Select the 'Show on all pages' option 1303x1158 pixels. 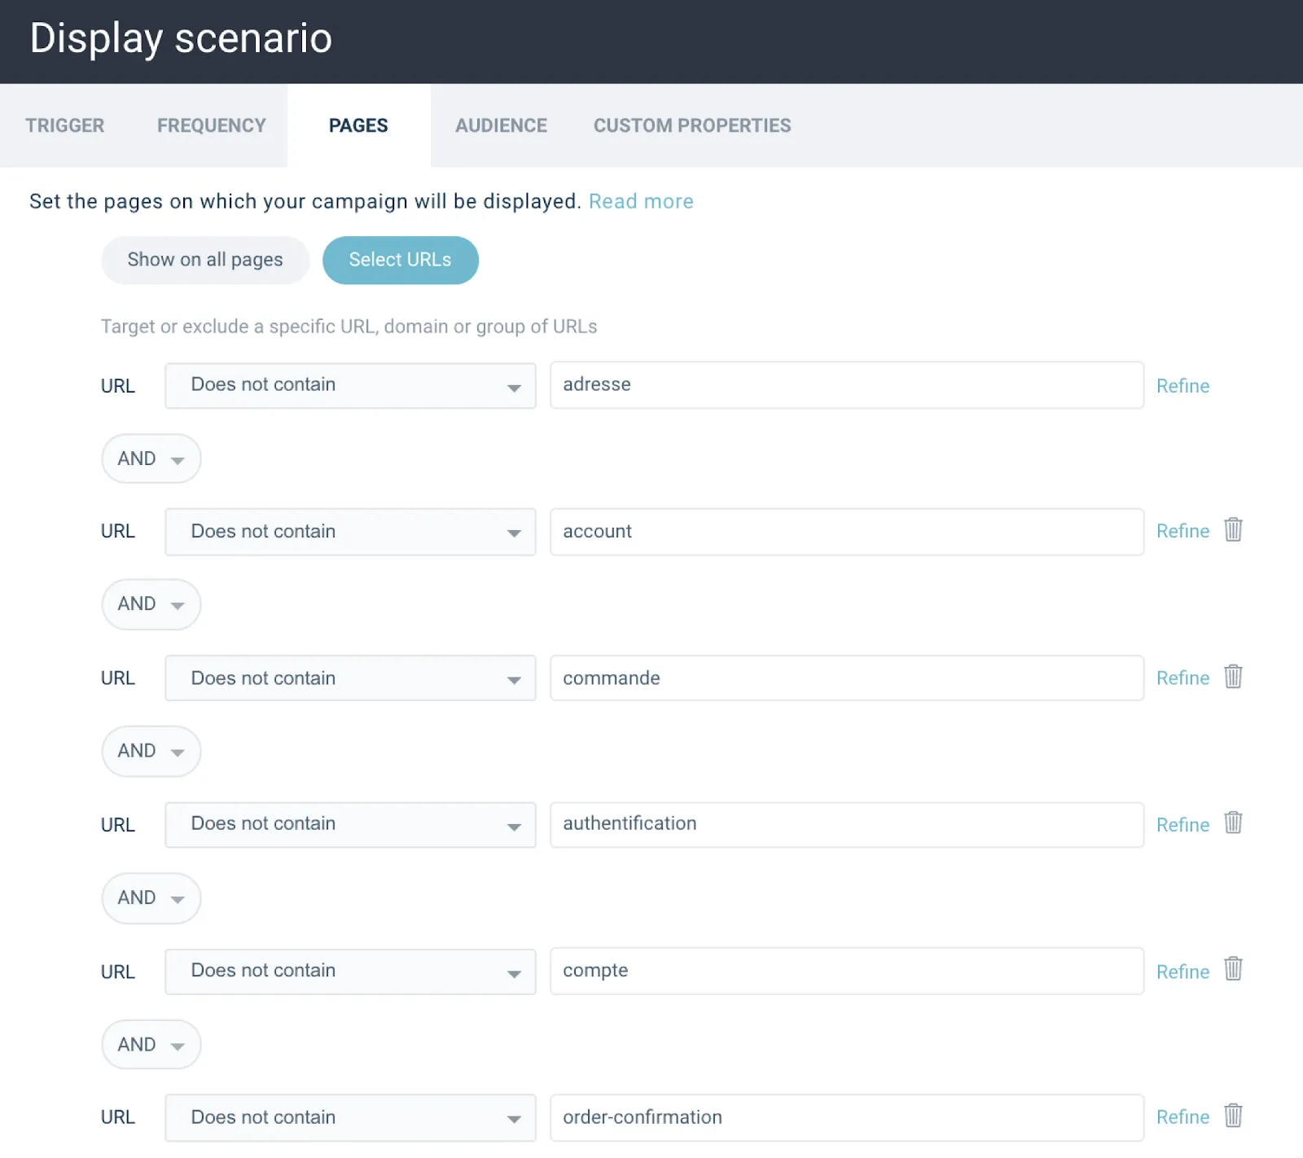(204, 260)
